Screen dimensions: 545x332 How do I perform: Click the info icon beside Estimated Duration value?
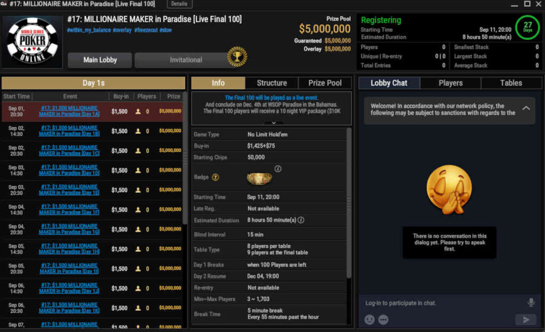click(x=301, y=220)
